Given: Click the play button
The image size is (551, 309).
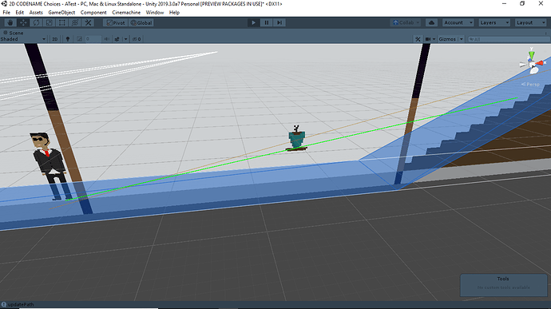Looking at the screenshot, I should [x=253, y=22].
